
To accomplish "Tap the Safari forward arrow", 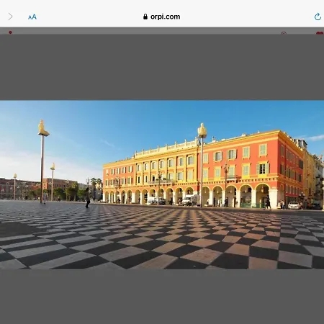I will [10, 17].
